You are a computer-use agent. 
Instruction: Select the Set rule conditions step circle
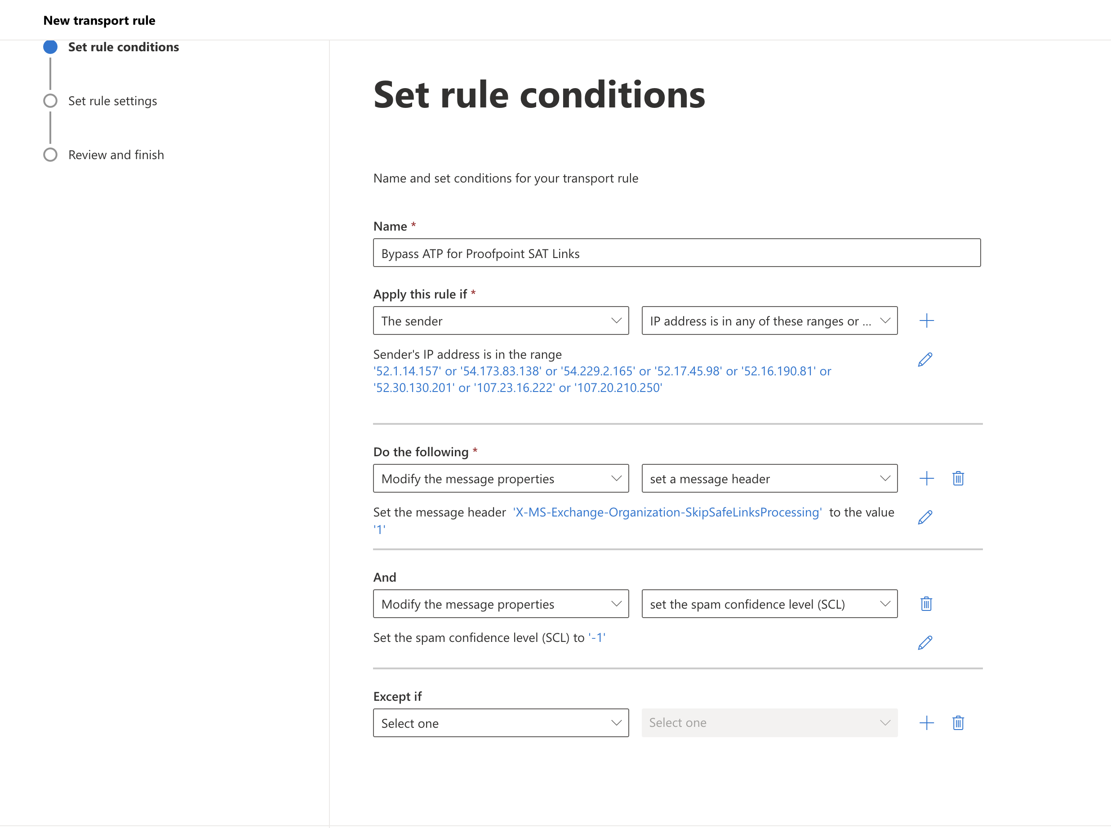pos(50,47)
